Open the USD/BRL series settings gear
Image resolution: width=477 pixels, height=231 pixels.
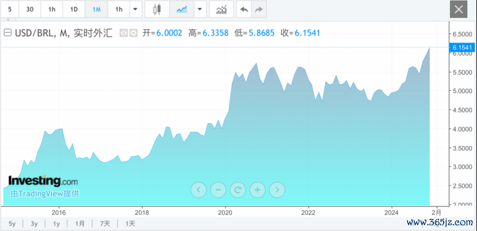click(133, 33)
